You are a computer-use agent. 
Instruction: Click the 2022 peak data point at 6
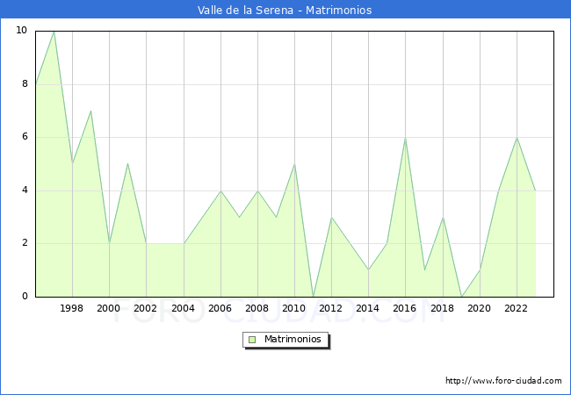pos(517,138)
